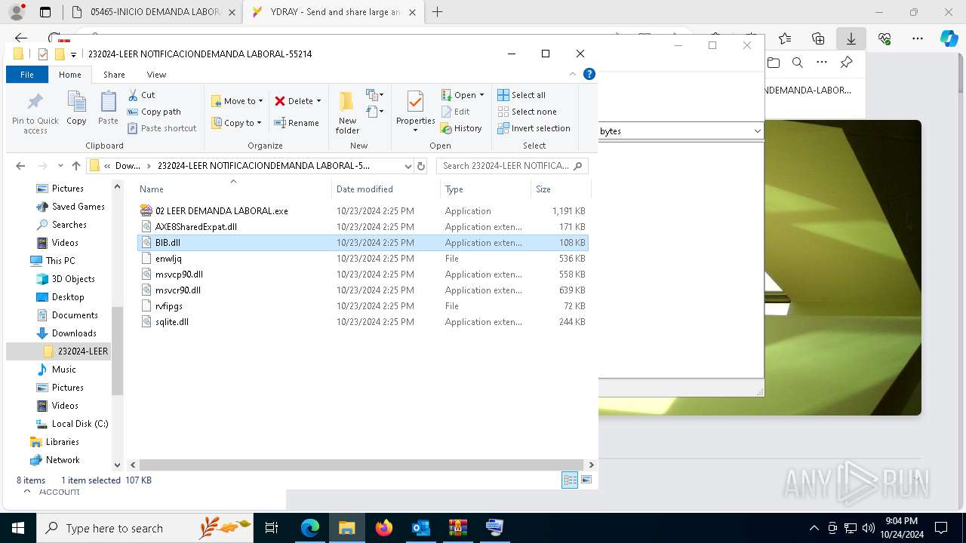966x543 pixels.
Task: Open Move to dropdown
Action: (x=237, y=101)
